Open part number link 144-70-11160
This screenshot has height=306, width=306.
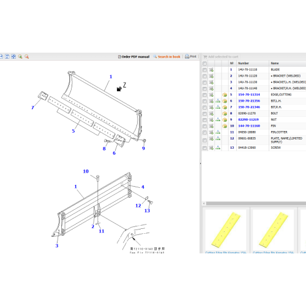pos(249,126)
